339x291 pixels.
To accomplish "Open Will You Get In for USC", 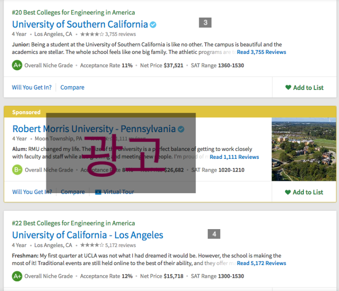I will (32, 87).
